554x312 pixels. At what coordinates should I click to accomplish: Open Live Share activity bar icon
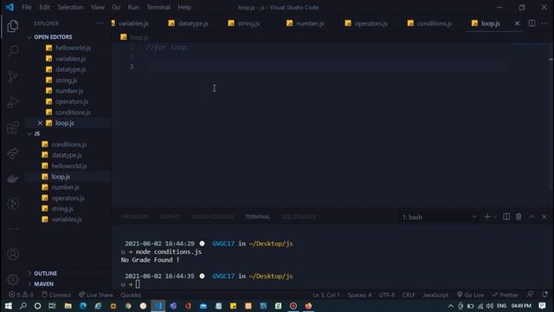click(x=13, y=153)
